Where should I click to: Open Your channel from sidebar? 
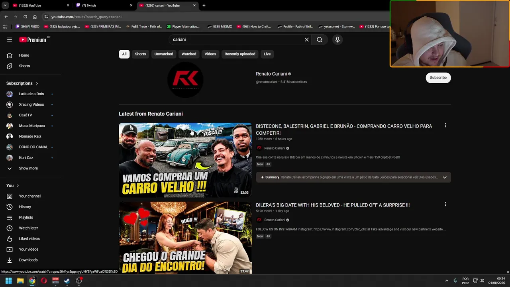(x=30, y=196)
